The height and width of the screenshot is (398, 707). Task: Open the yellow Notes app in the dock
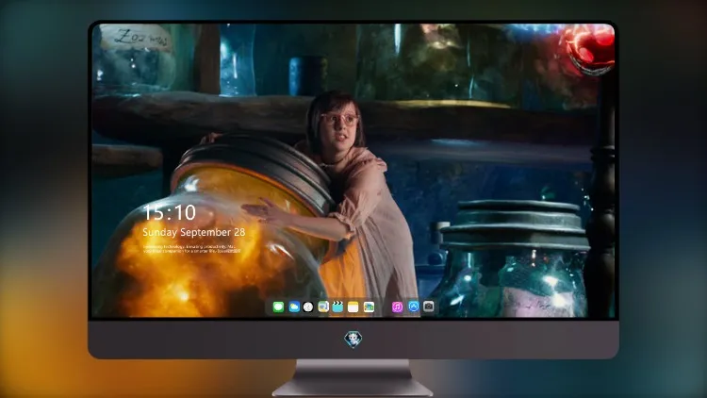pos(353,307)
